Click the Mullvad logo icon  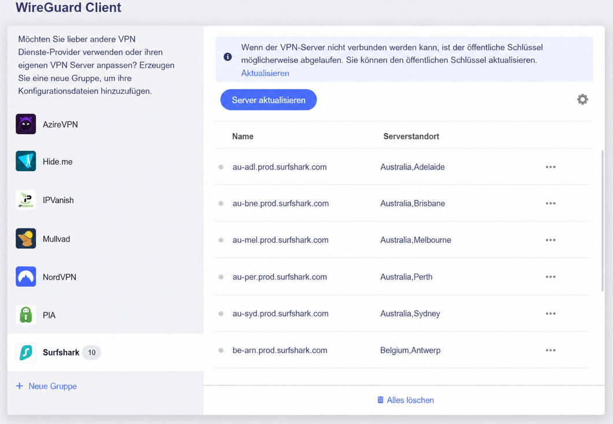(26, 238)
